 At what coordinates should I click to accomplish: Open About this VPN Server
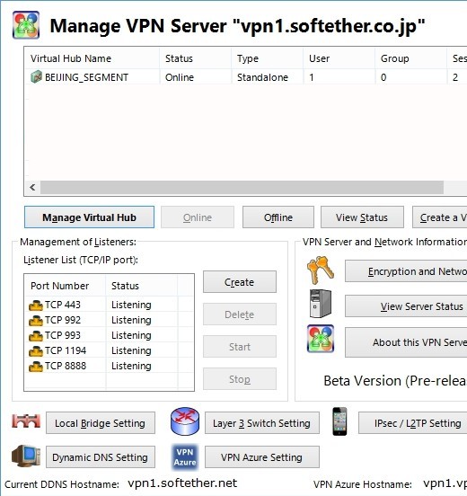click(406, 342)
